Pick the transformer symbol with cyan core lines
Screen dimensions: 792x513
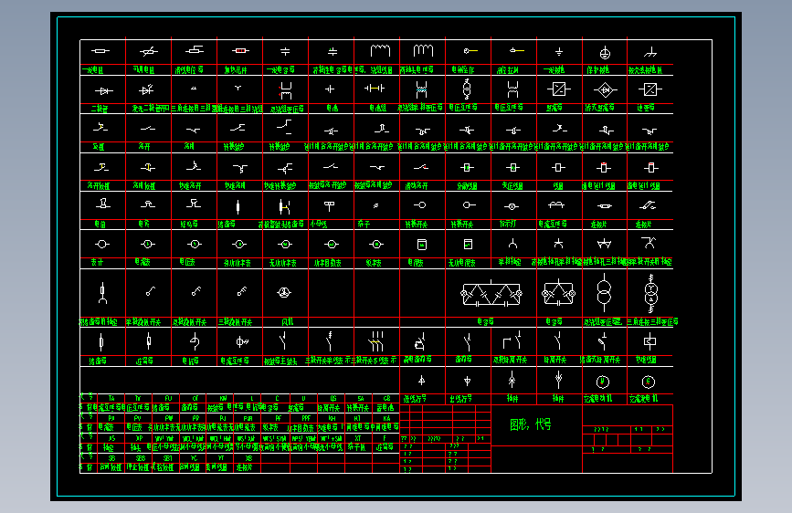(x=422, y=89)
